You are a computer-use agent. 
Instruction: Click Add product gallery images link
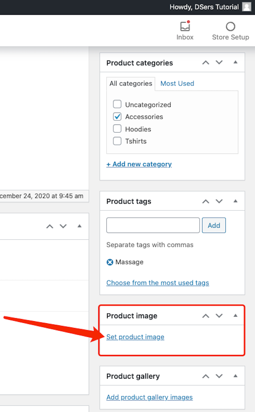point(150,397)
